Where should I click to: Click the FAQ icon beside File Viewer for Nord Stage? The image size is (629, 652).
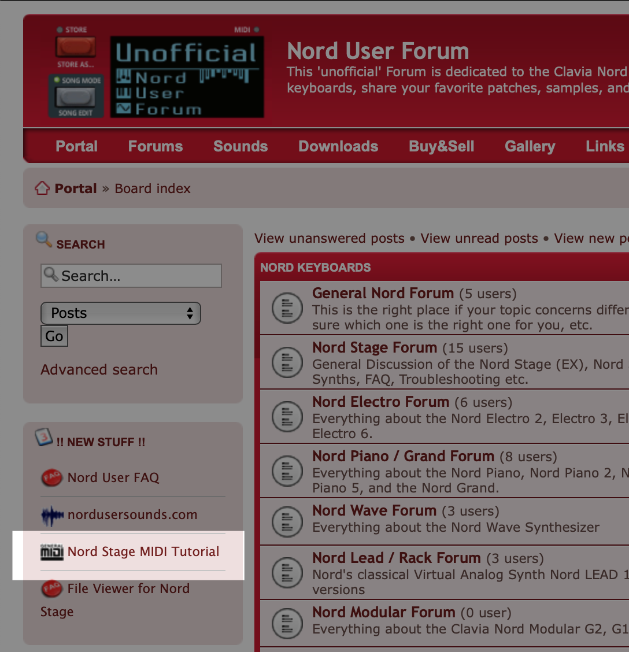(x=51, y=588)
